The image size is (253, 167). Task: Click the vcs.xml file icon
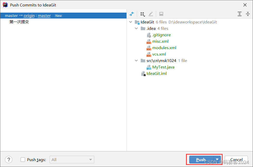pos(149,54)
